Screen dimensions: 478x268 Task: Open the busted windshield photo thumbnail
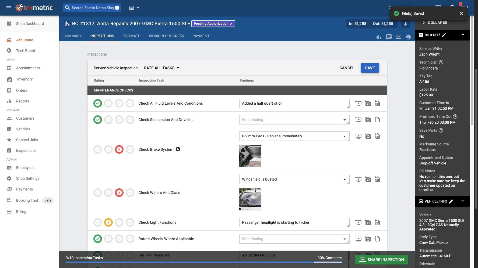(x=250, y=199)
